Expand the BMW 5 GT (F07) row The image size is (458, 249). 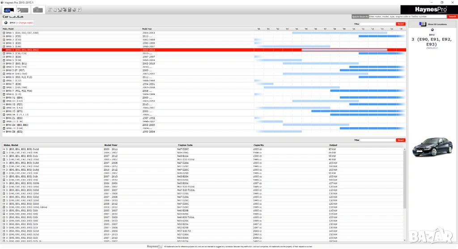(4, 70)
